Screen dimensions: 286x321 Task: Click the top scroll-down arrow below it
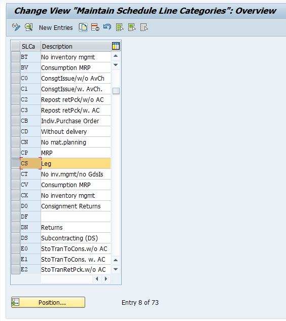(x=116, y=65)
